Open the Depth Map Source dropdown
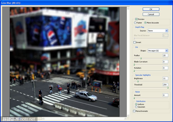This screenshot has width=173, height=122. click(158, 30)
